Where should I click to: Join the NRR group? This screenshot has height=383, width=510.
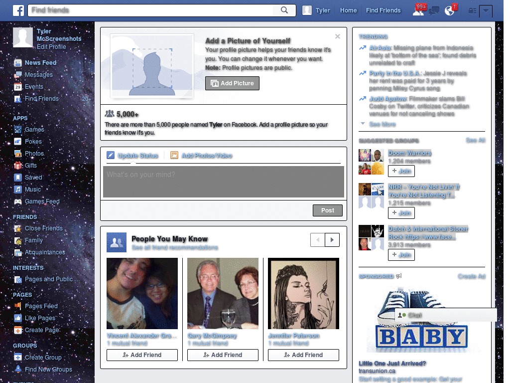coord(401,213)
